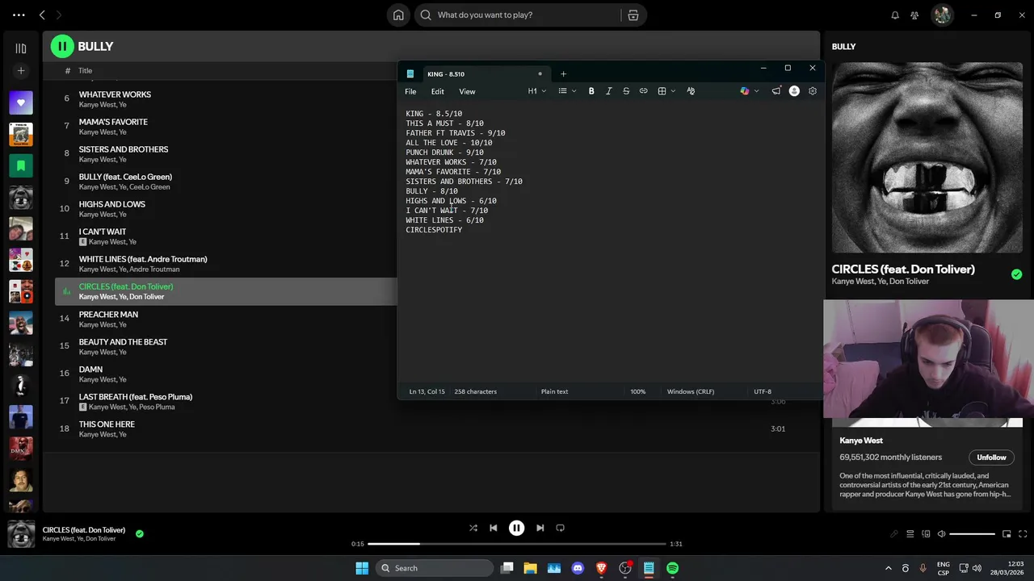
Task: Open Notepad View menu
Action: [467, 91]
